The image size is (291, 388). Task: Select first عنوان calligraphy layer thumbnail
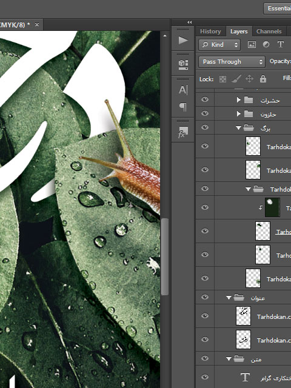pos(243,316)
